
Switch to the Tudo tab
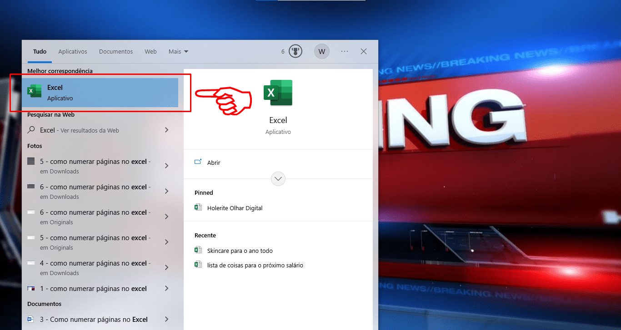(x=40, y=52)
